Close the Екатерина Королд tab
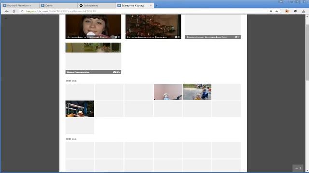 pyautogui.click(x=151, y=5)
